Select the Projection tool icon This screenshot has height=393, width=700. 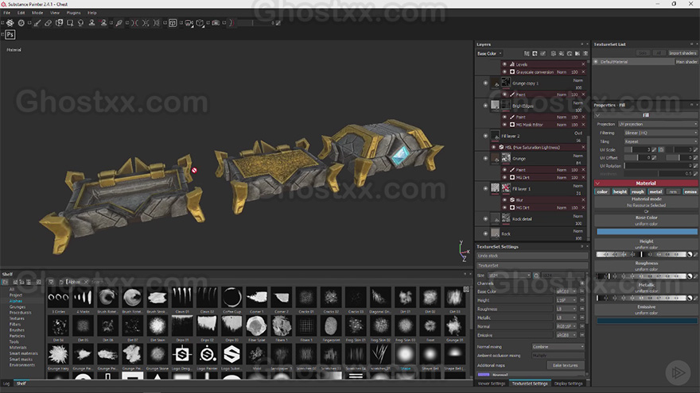(59, 23)
